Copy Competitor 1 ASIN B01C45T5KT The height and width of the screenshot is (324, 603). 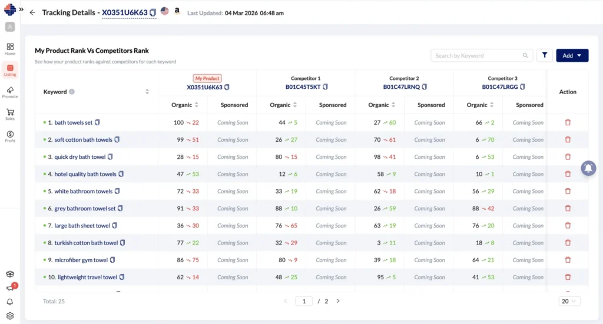point(326,87)
